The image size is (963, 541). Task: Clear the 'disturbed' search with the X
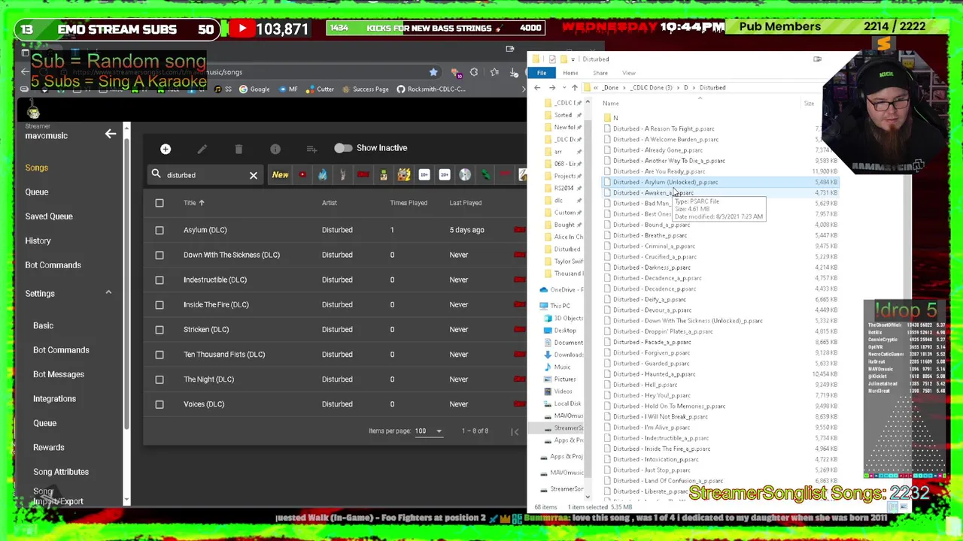(254, 175)
